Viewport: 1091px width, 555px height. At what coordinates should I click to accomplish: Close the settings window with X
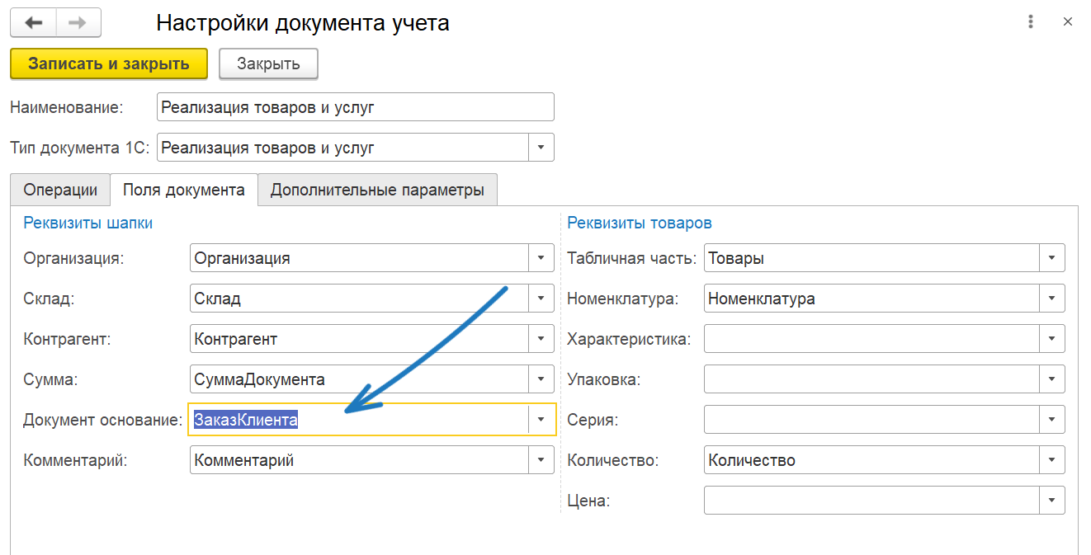pos(1067,22)
